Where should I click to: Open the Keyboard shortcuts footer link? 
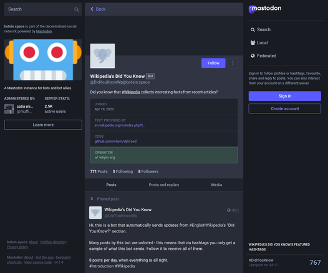[39, 260]
